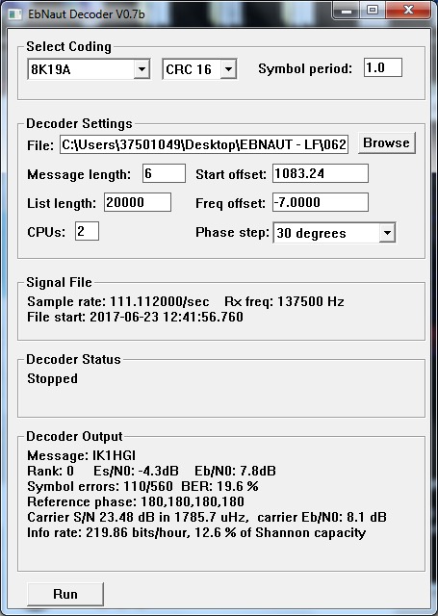Click the Freq offset field showing -7.0000
Screen dimensions: 438x616
click(321, 202)
